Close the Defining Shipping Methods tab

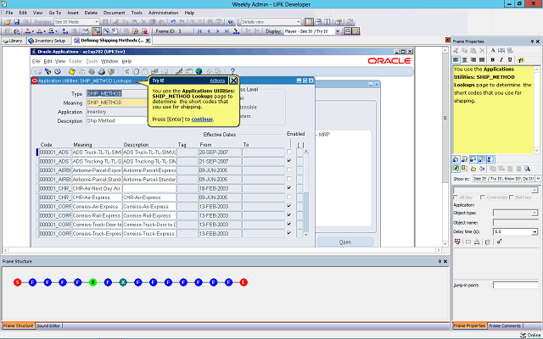(x=148, y=41)
